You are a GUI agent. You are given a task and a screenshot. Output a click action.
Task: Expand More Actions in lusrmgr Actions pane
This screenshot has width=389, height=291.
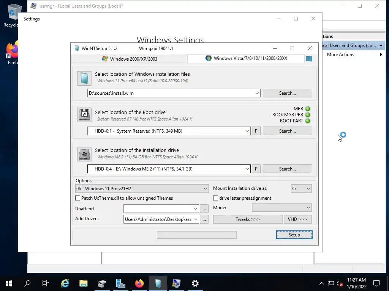click(x=354, y=55)
